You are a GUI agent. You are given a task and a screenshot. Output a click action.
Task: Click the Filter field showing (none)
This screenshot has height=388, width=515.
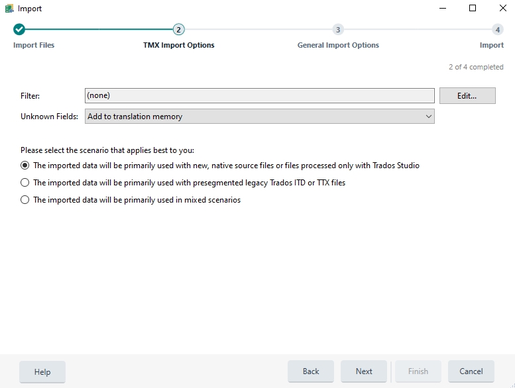pos(259,95)
